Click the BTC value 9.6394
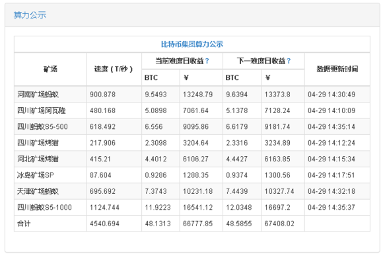This screenshot has width=383, height=256. pos(237,94)
